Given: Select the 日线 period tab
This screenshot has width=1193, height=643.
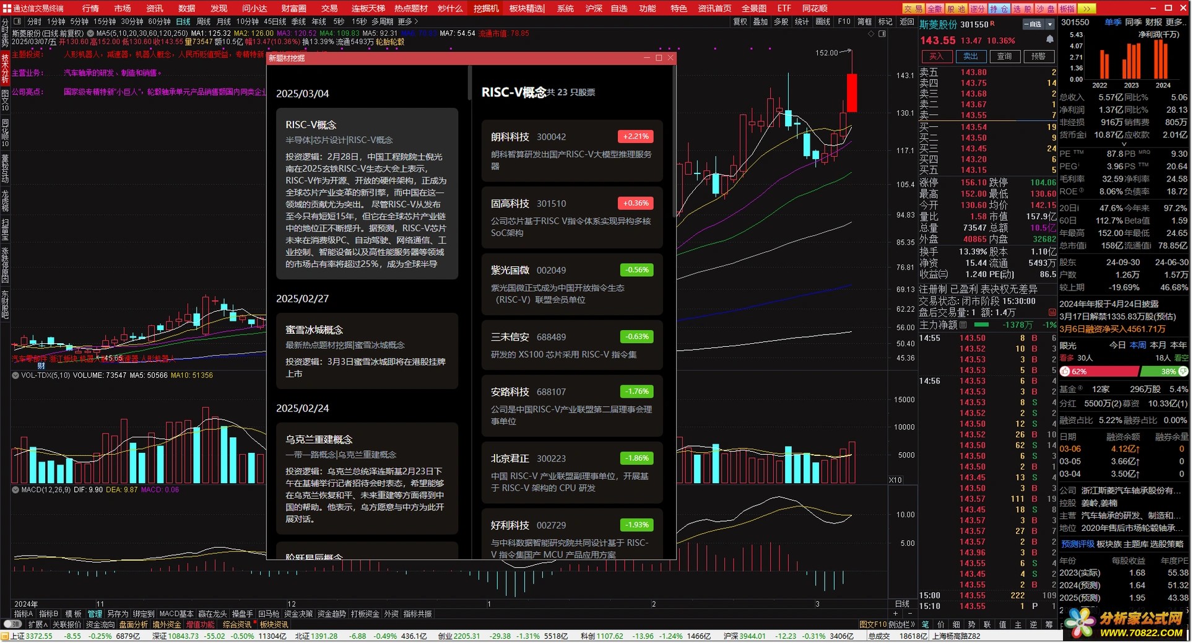Looking at the screenshot, I should point(183,22).
